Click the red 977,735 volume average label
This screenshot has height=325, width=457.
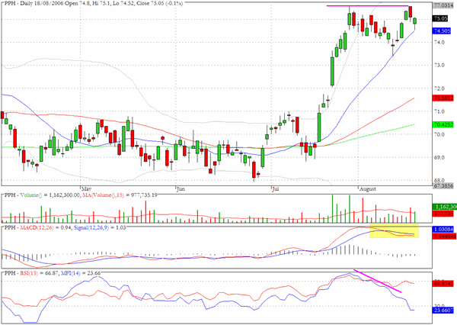click(x=443, y=214)
